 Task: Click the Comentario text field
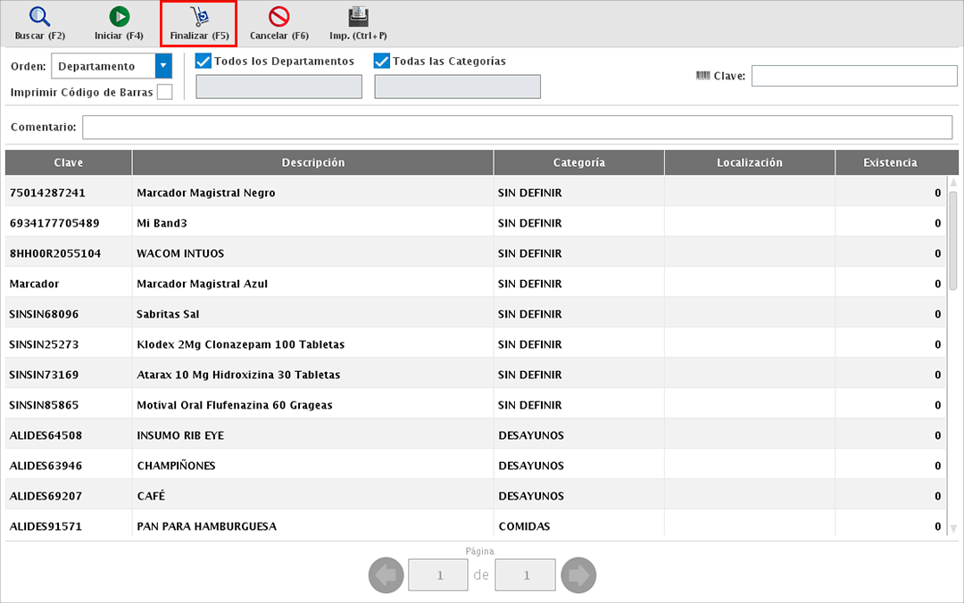coord(517,128)
